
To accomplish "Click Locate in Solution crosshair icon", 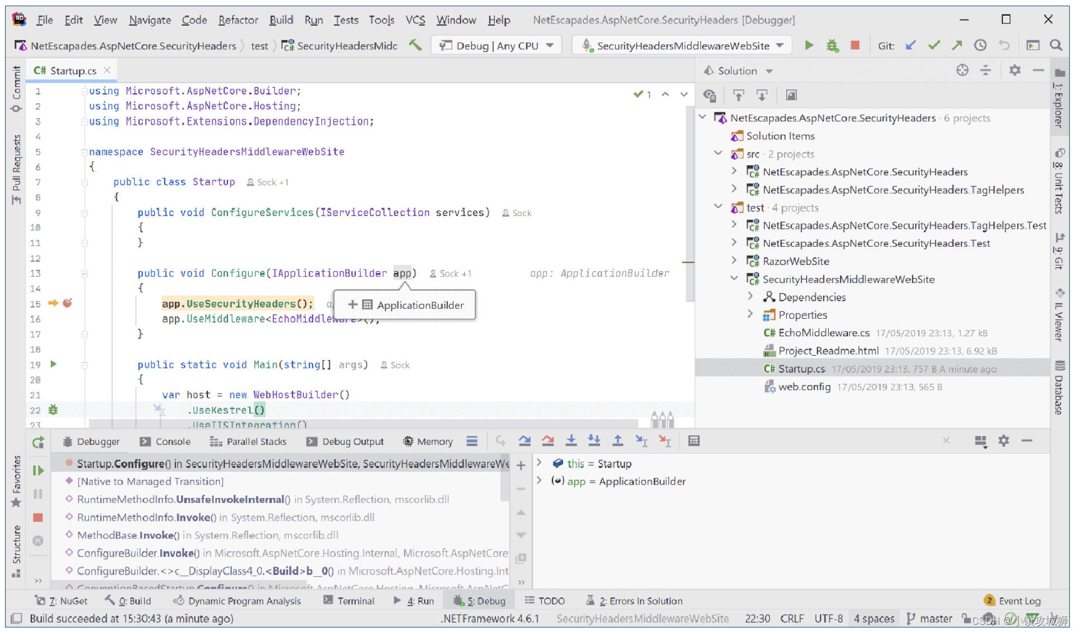I will (962, 70).
